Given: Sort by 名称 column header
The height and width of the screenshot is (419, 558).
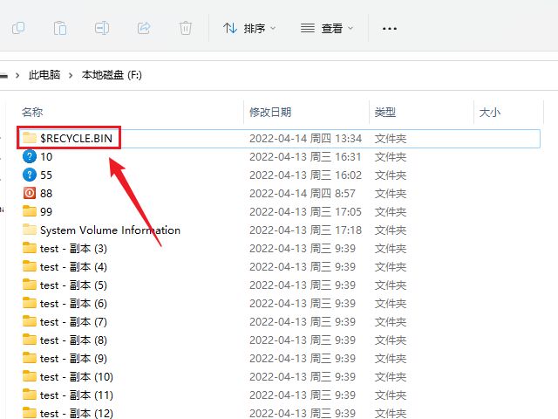Looking at the screenshot, I should (32, 113).
